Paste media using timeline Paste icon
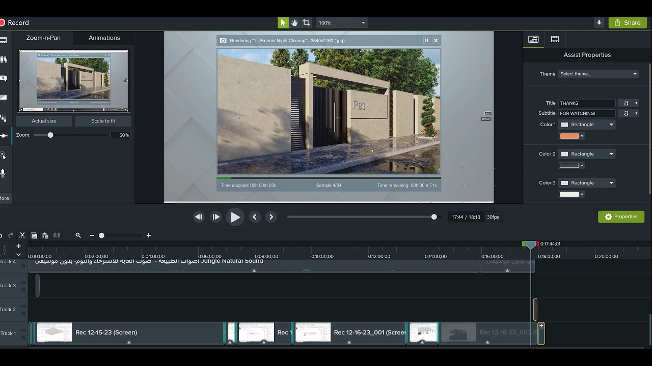The image size is (652, 366). [45, 235]
